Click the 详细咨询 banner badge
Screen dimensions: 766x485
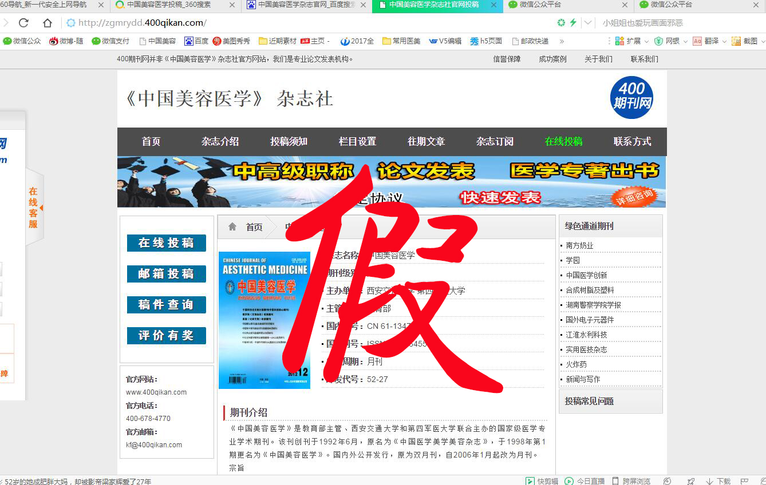click(x=634, y=196)
